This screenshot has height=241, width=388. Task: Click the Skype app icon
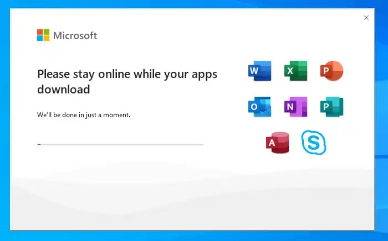314,143
